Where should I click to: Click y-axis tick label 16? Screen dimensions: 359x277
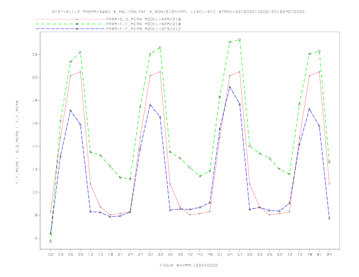coord(35,123)
